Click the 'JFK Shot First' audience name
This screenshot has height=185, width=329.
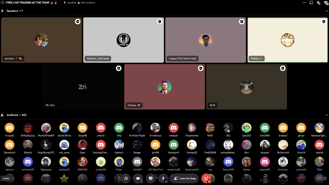coord(155,170)
